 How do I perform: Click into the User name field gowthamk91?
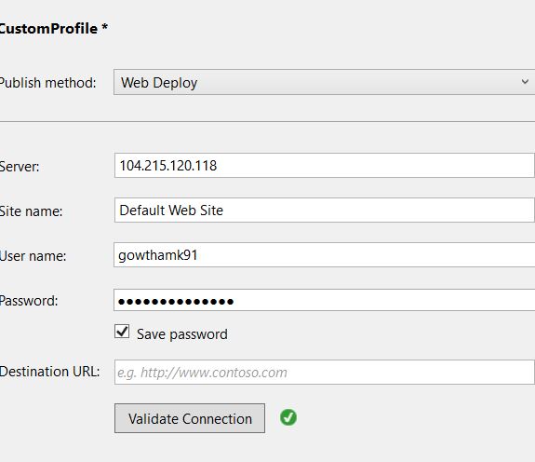click(x=324, y=255)
